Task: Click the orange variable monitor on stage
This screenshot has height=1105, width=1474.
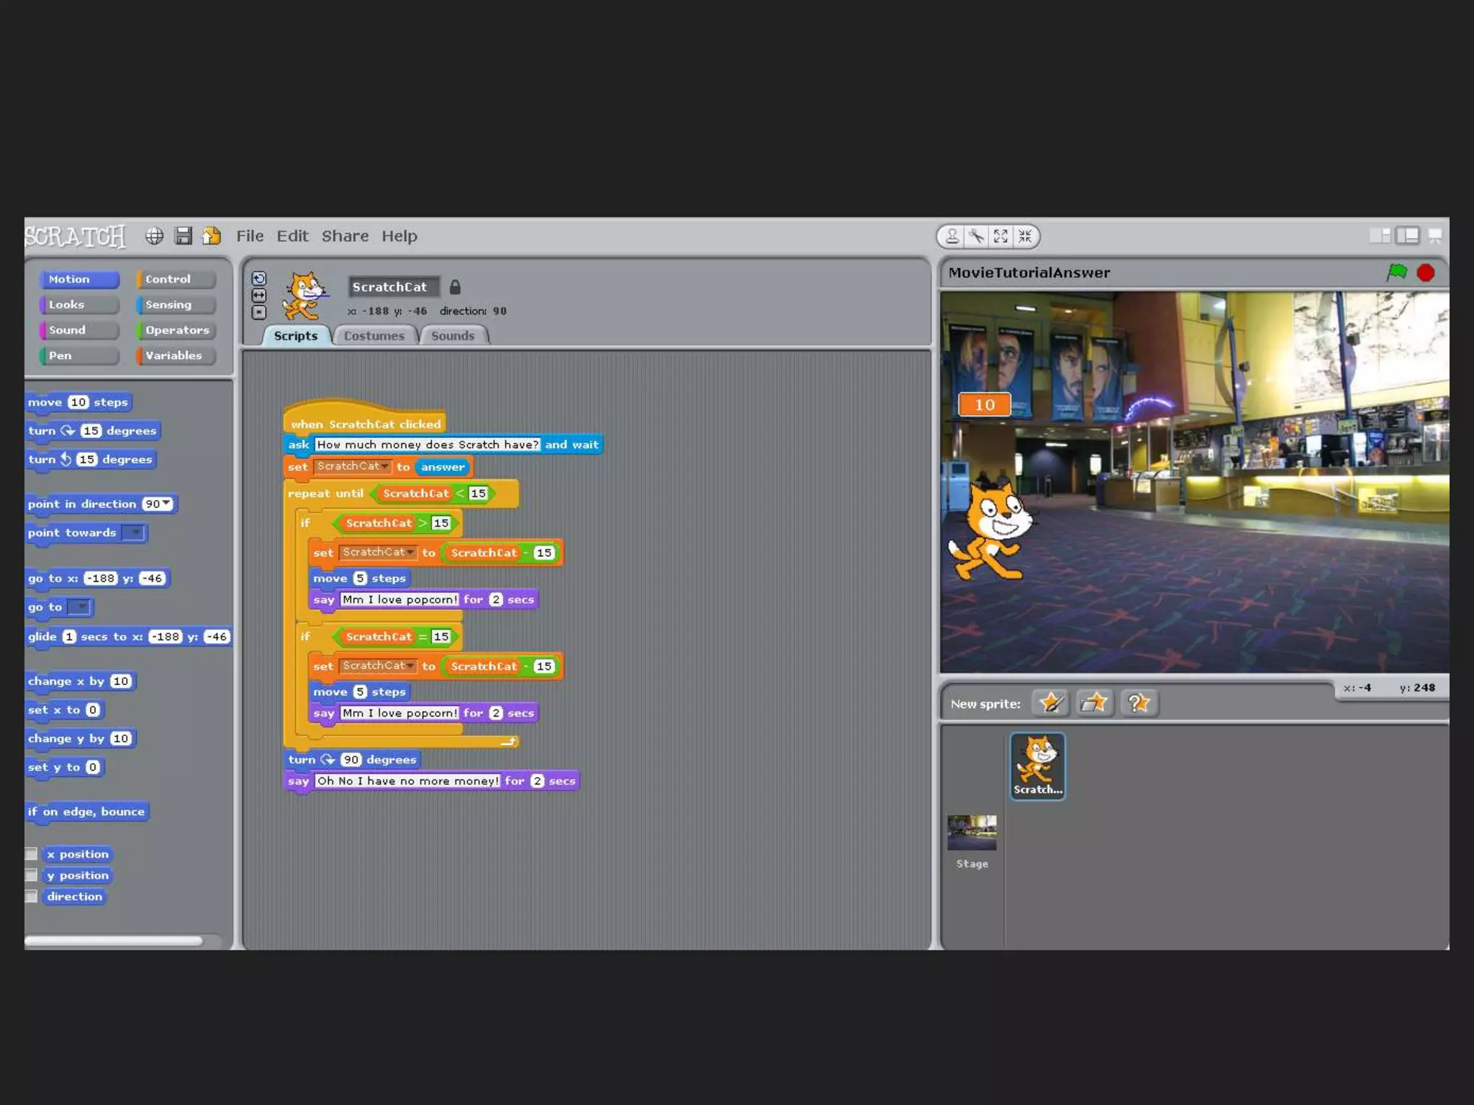Action: coord(985,404)
